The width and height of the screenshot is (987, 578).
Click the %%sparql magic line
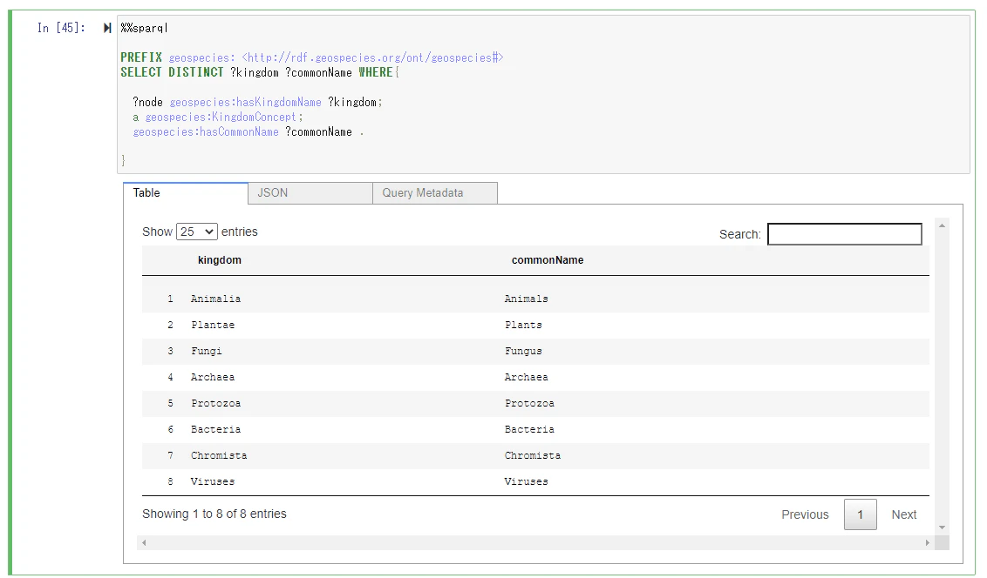coord(144,28)
